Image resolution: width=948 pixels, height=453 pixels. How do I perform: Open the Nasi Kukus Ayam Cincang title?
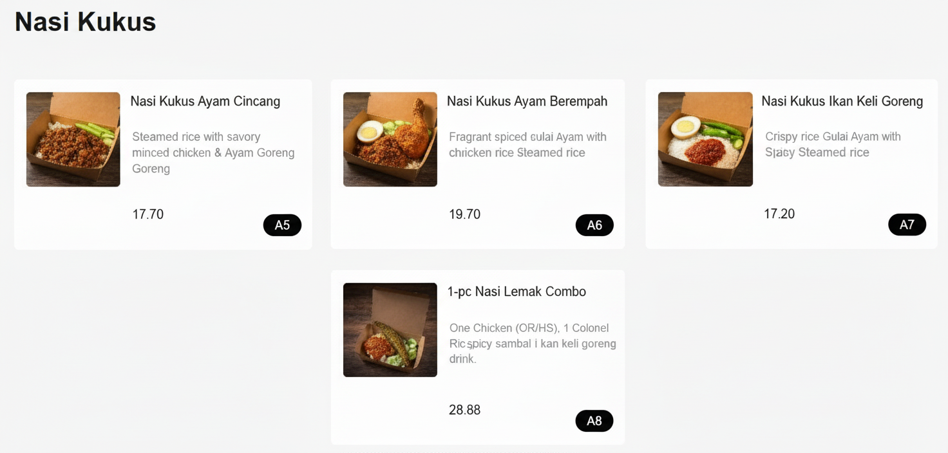(x=205, y=101)
